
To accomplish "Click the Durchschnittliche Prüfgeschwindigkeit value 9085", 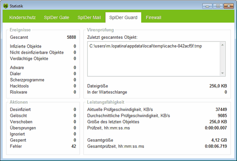I will (222, 116).
